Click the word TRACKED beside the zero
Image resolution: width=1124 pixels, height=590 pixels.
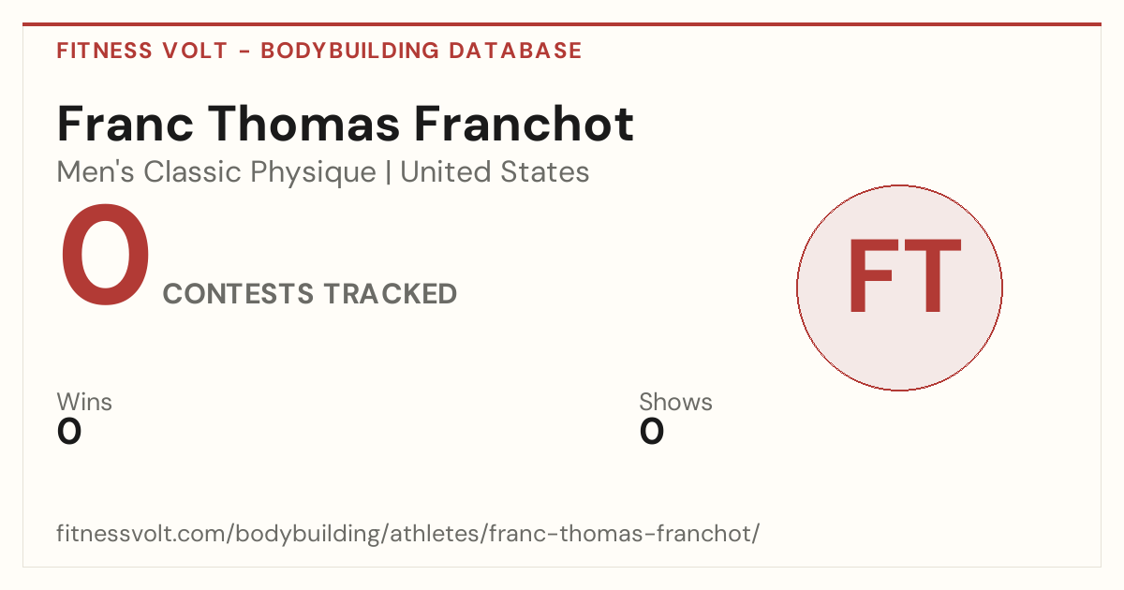[x=391, y=294]
